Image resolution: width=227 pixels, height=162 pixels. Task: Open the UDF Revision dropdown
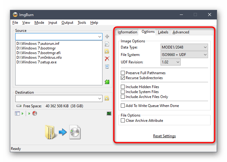170,62
